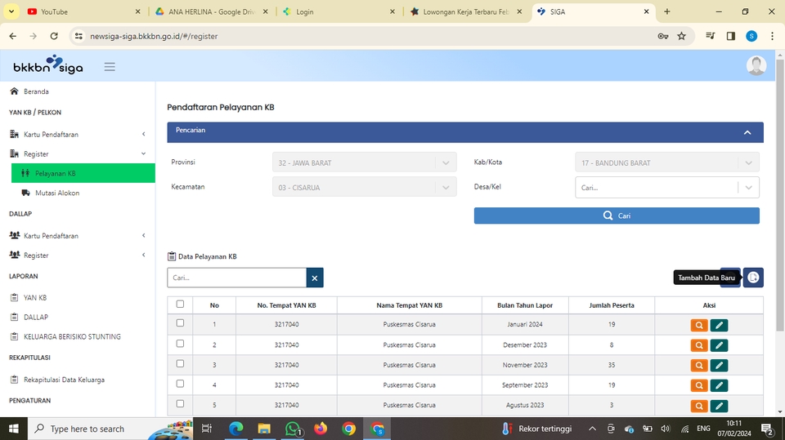Expand DALLAP Register menu

point(78,255)
